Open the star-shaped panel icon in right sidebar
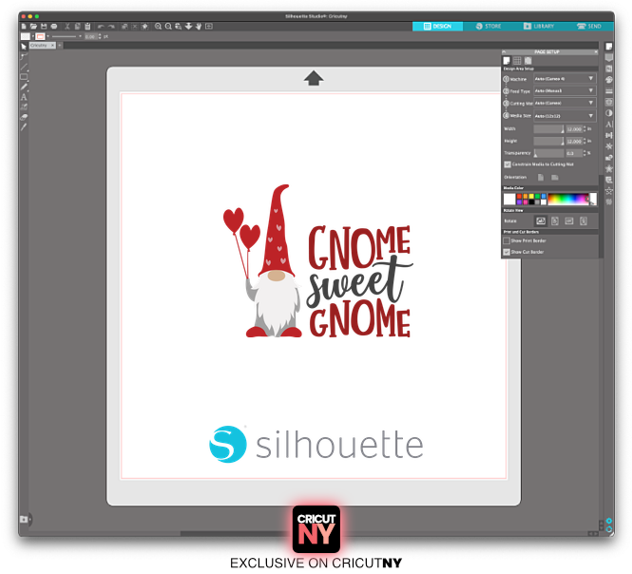This screenshot has width=632, height=574. 609,168
